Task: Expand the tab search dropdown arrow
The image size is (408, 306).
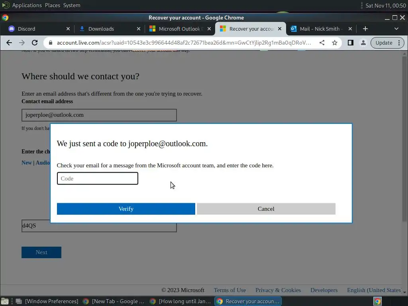Action: 396,29
